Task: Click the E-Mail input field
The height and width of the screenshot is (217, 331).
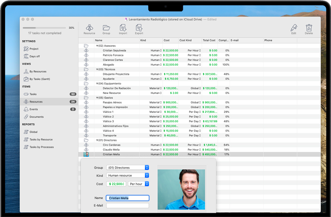Action: point(127,206)
